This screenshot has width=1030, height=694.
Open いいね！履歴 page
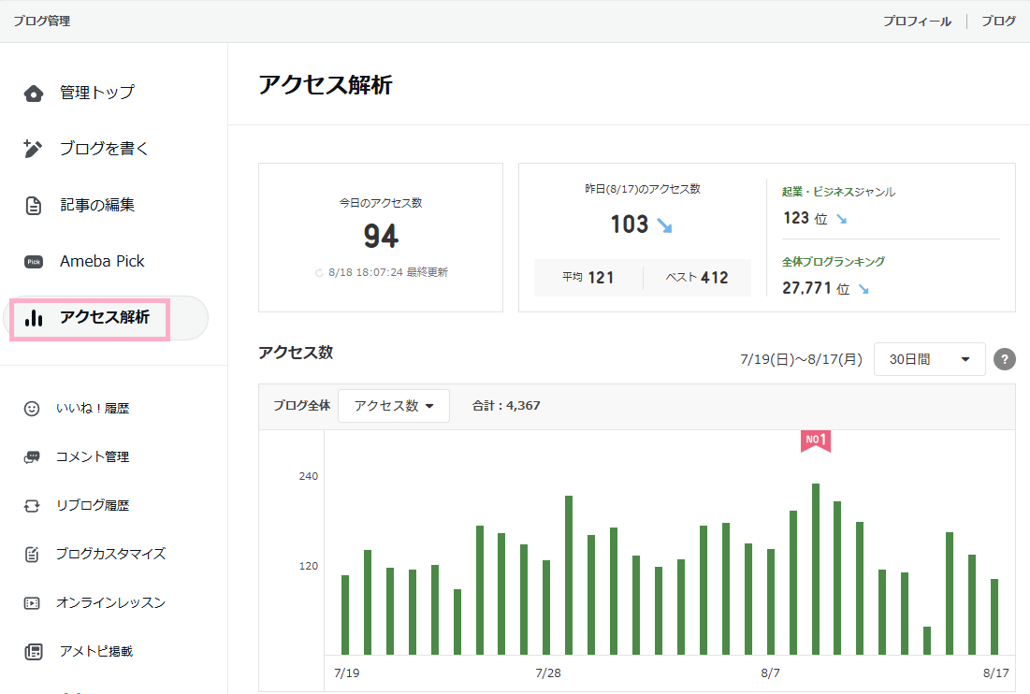[x=93, y=409]
